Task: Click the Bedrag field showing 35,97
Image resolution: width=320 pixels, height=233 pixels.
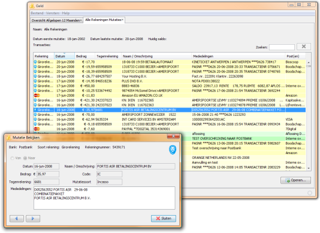Action: pos(48,174)
